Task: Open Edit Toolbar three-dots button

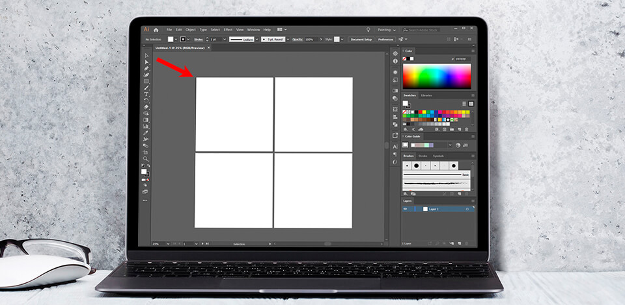Action: tap(145, 201)
